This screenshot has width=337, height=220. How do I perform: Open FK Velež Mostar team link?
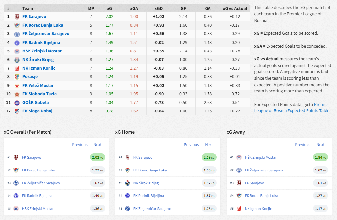(x=38, y=85)
